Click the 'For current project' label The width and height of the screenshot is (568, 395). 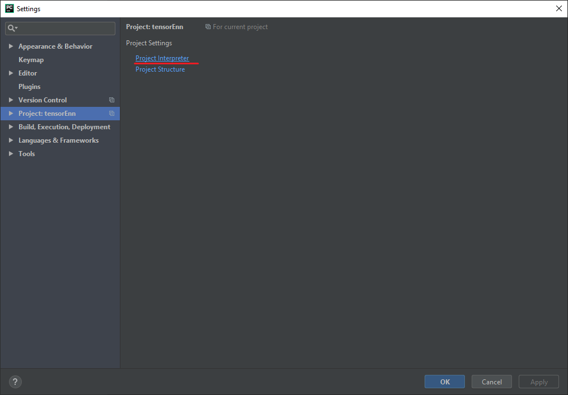(x=240, y=27)
